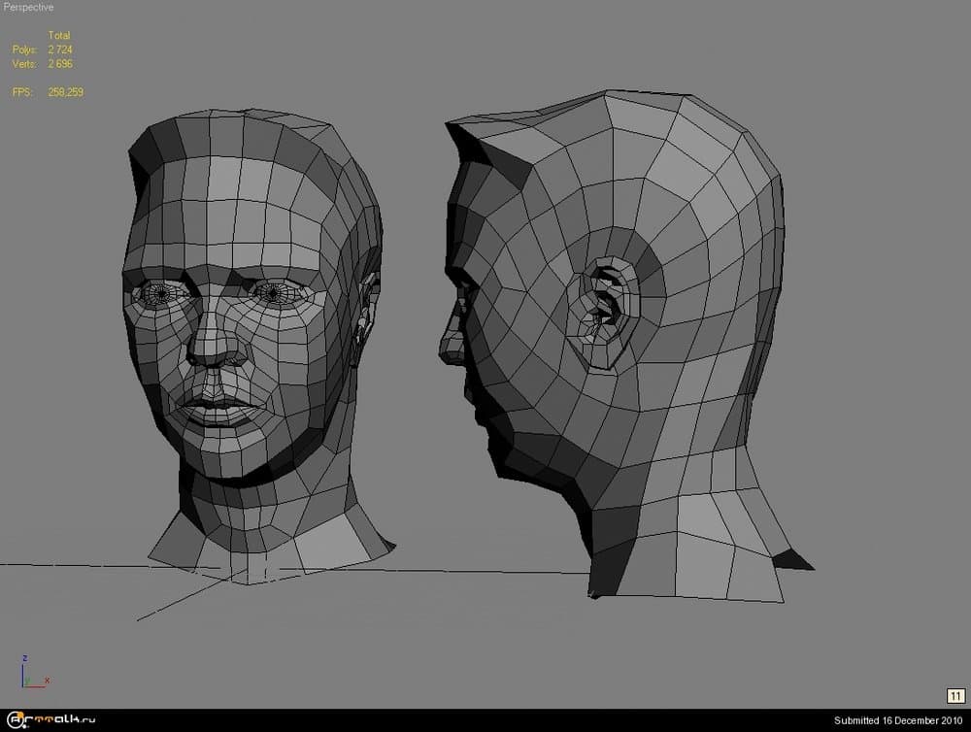
Task: Select the Polys count value 2 724
Action: 59,50
